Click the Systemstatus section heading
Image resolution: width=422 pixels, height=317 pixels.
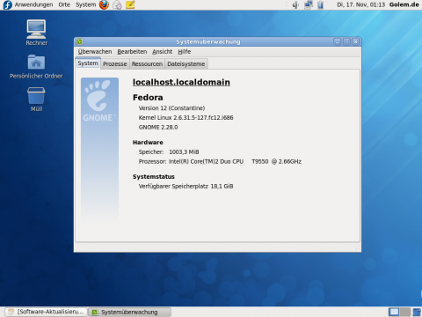[x=154, y=177]
